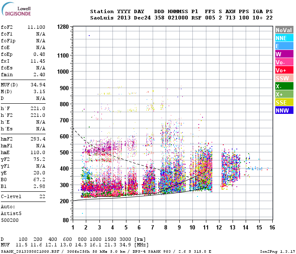Screen dimensions: 296x254
Task: Select the W purple legend swatch
Action: [x=284, y=54]
